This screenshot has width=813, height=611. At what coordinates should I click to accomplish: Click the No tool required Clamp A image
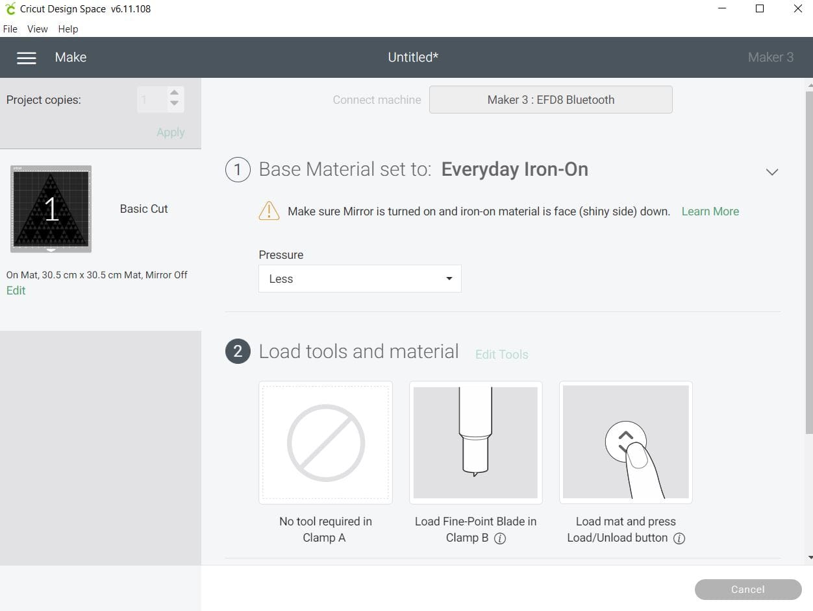[x=325, y=442]
